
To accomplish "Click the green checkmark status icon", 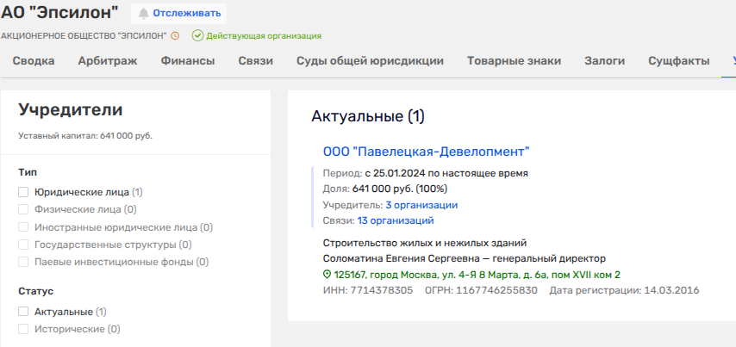I will pyautogui.click(x=197, y=36).
